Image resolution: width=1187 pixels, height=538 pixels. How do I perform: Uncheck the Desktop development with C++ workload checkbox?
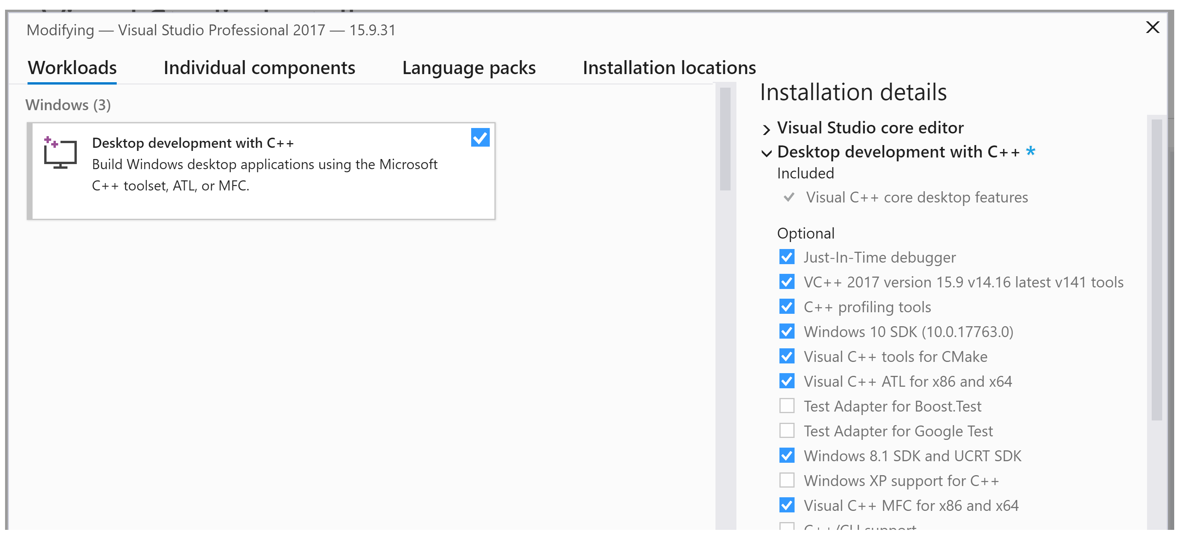(480, 137)
